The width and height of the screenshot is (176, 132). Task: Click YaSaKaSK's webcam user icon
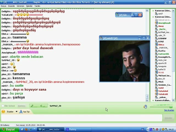coord(156,94)
